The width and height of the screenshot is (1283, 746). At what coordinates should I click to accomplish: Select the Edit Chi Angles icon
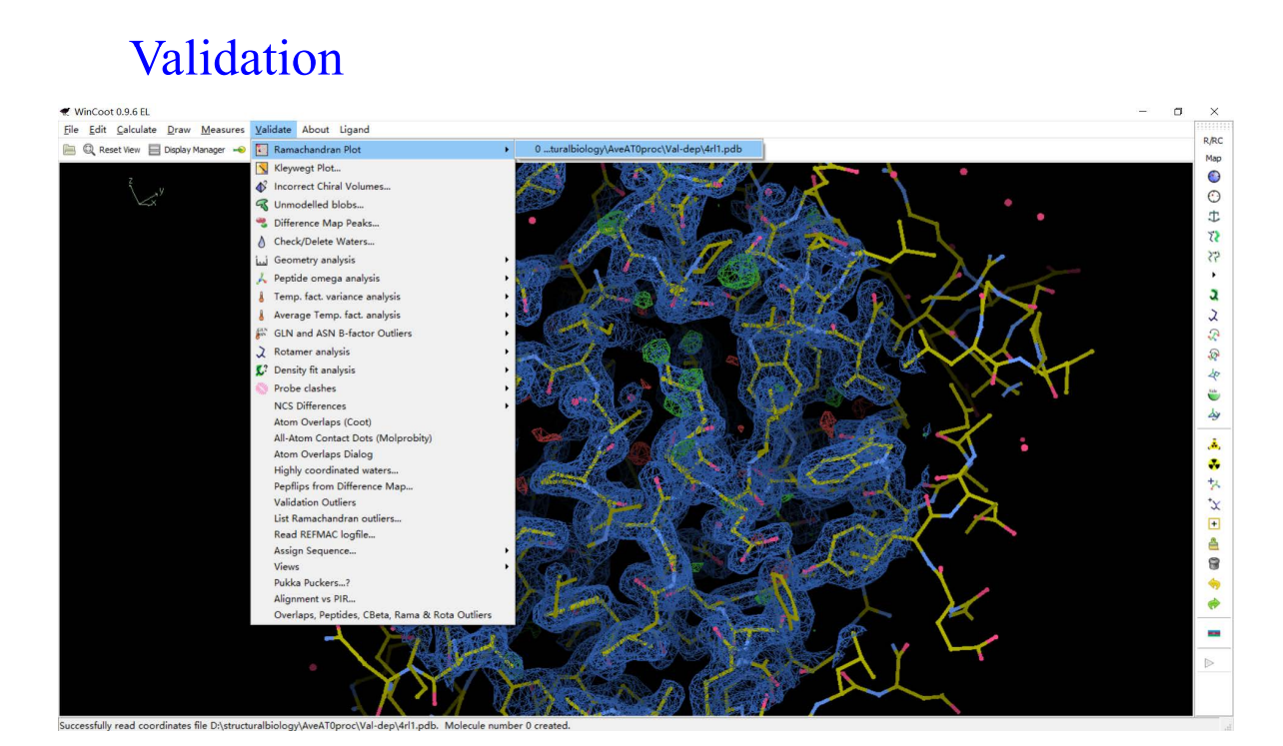tap(1214, 335)
